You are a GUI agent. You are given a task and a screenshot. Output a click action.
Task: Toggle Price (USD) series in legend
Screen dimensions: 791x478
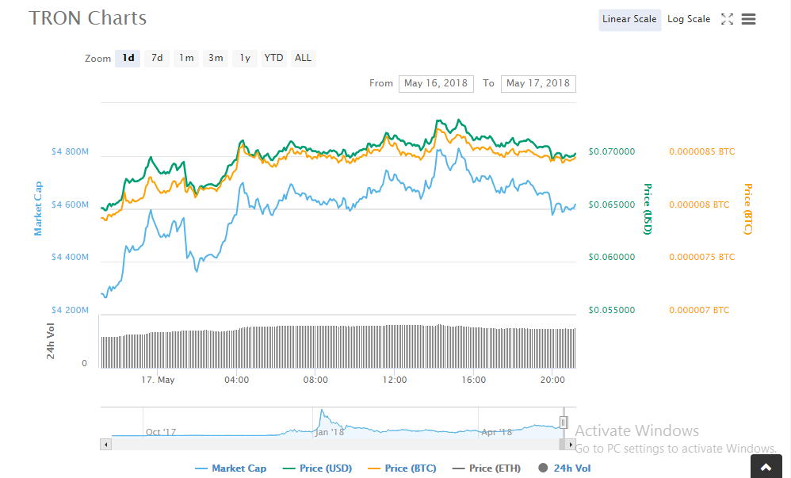click(x=317, y=468)
